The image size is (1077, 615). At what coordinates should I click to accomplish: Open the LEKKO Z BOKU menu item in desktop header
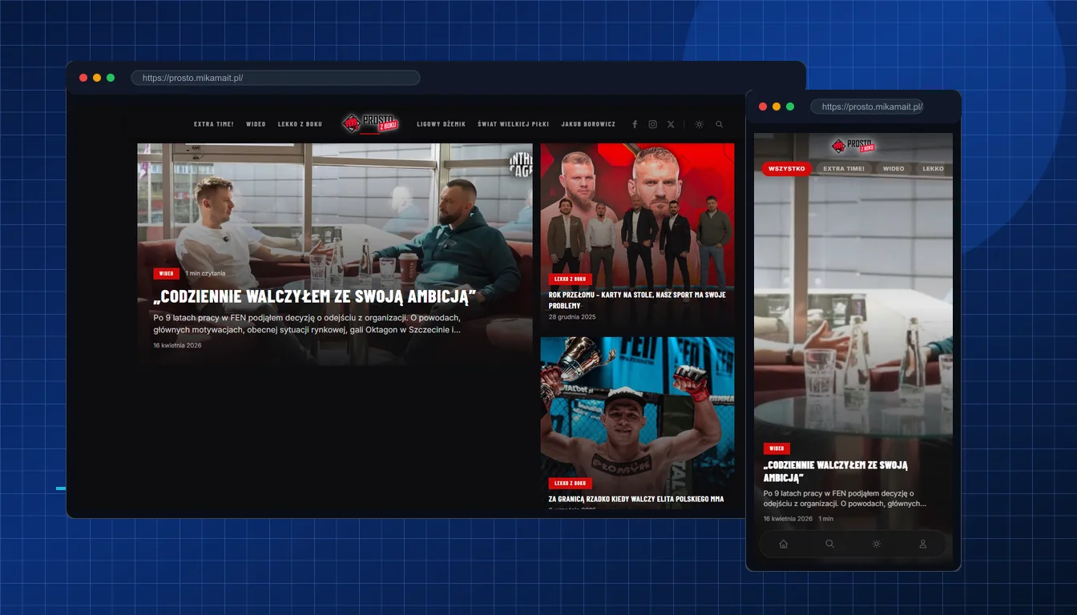pyautogui.click(x=301, y=124)
